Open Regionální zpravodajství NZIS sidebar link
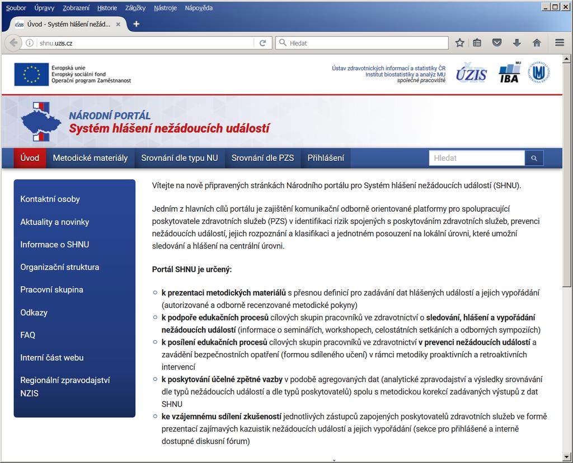573x463 pixels. (x=65, y=386)
